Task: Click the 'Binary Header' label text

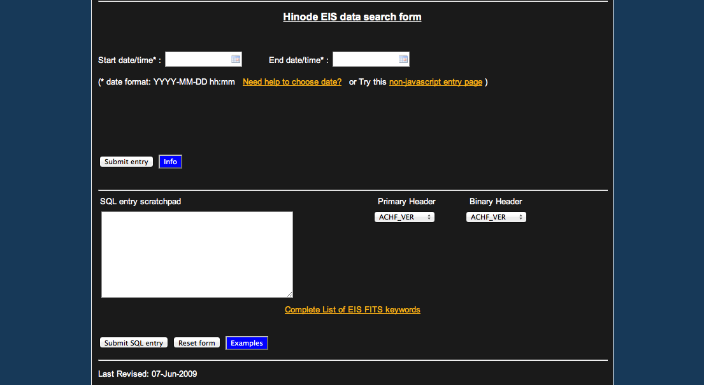Action: tap(496, 202)
